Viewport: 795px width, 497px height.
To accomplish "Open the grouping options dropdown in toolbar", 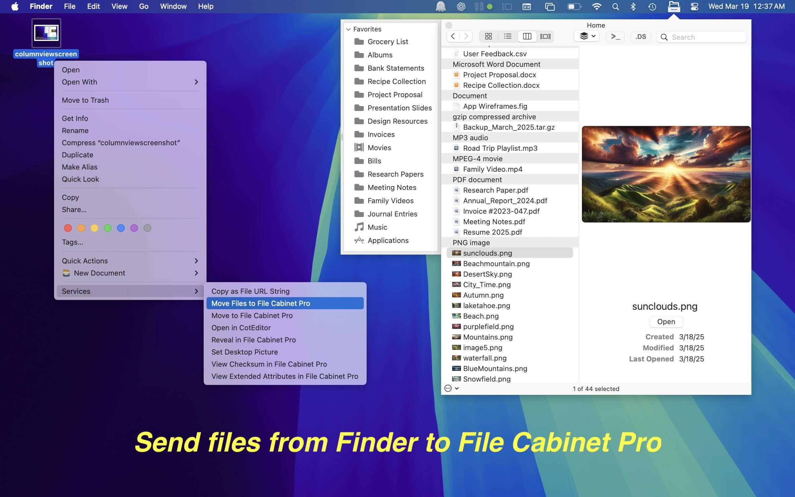I will (x=586, y=36).
